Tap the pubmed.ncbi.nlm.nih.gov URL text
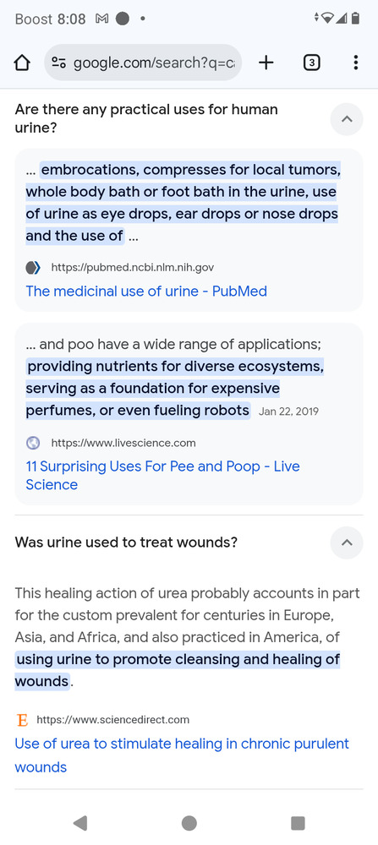 pos(133,267)
